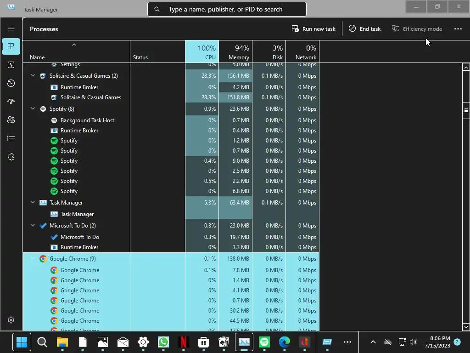This screenshot has width=470, height=353.
Task: Open the clock and date flyout
Action: click(437, 342)
